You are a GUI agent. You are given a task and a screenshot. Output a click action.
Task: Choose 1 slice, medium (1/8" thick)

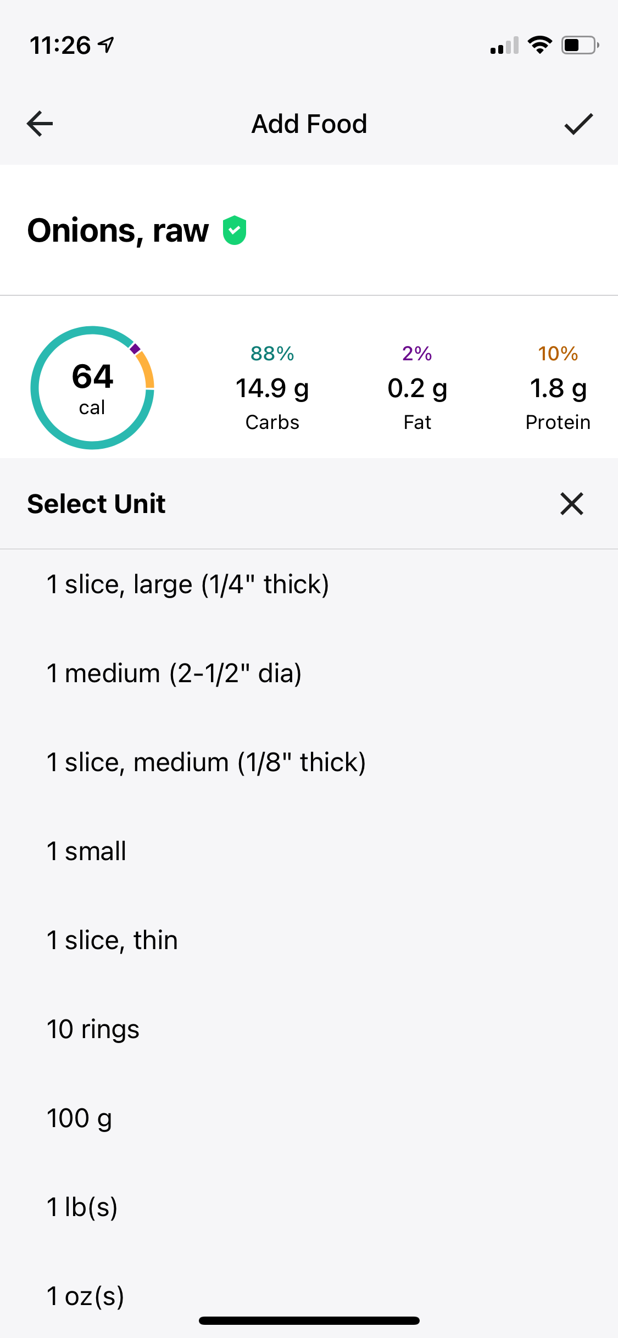309,762
